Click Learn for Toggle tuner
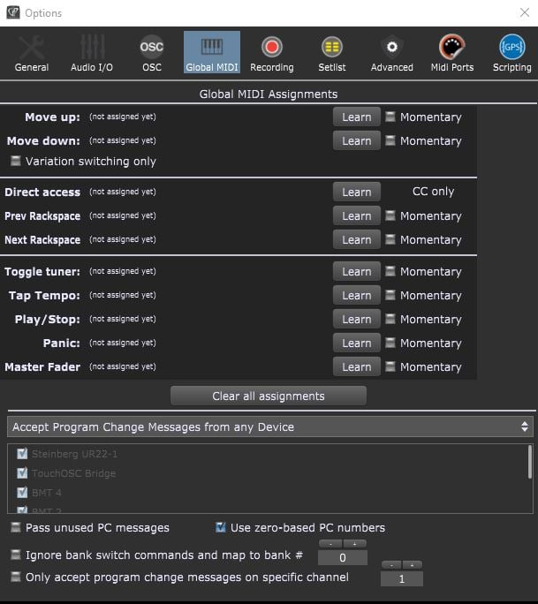The width and height of the screenshot is (538, 604). pyautogui.click(x=356, y=272)
